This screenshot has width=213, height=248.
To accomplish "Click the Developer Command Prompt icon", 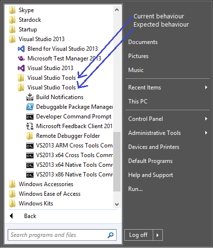I will (x=30, y=117).
